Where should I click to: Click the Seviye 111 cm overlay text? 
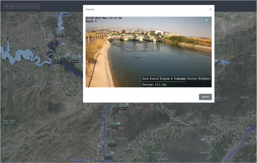tap(154, 85)
